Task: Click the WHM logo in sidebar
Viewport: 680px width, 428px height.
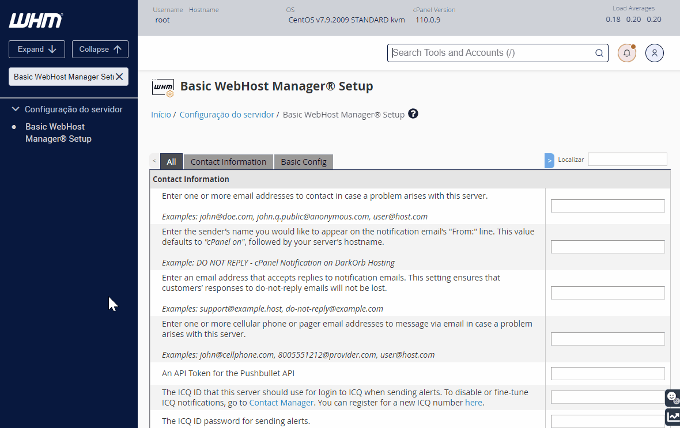Action: [x=36, y=20]
